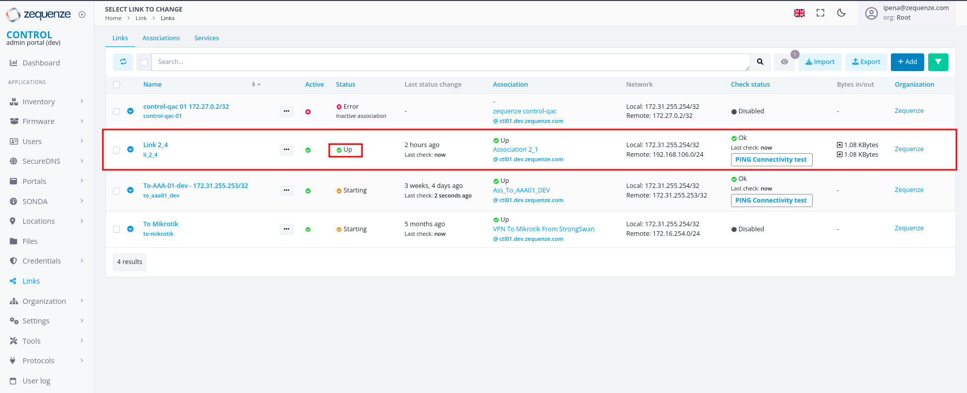Click the magnifier search icon
This screenshot has height=393, width=967.
(x=760, y=62)
